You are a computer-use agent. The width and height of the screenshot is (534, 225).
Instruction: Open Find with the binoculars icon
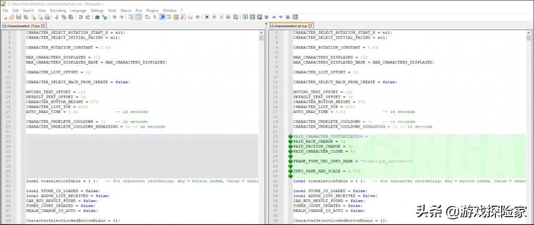click(97, 17)
